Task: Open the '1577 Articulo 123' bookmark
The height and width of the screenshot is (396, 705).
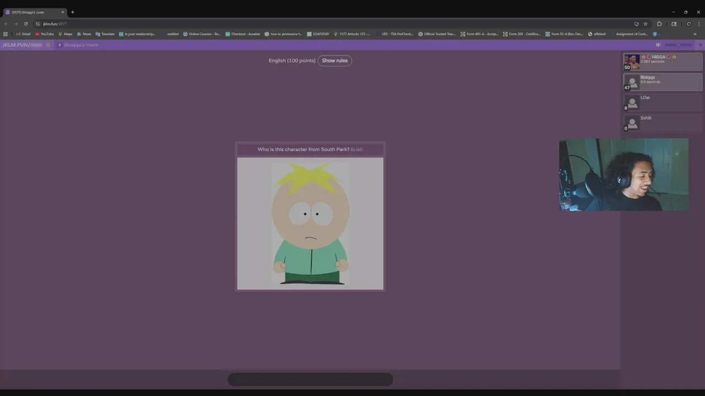Action: tap(352, 34)
